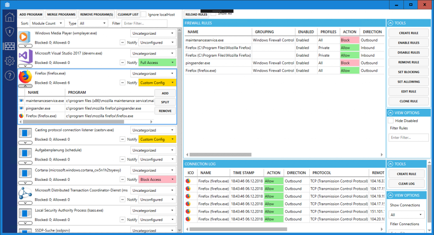Click CLEANUP LIST button
Screen dimensions: 434x235
[128, 14]
